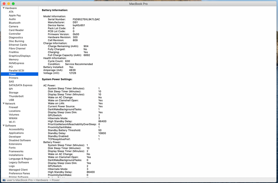View Developer information
Screen dimensions: 278x183
(15, 137)
